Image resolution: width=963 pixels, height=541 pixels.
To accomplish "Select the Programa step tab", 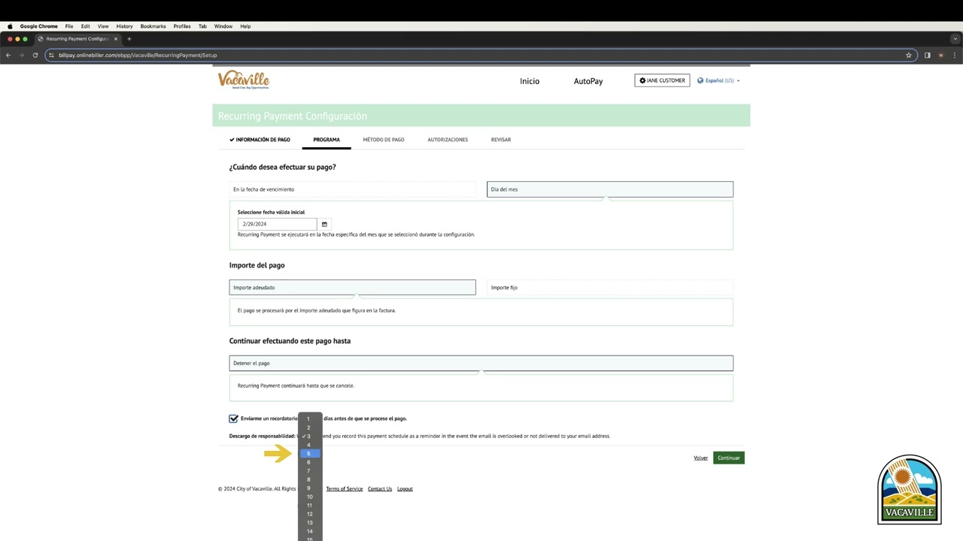I will pos(327,140).
